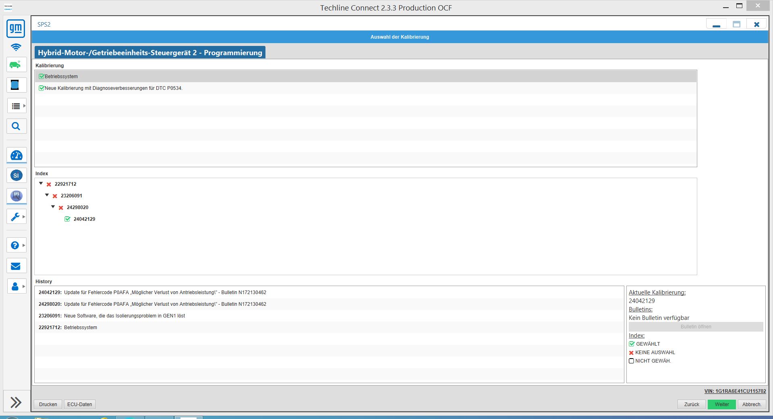Select the Hybrid-Motor-/Getriebeeinheits-Steuergerät 2 tab
This screenshot has width=773, height=419.
[150, 53]
